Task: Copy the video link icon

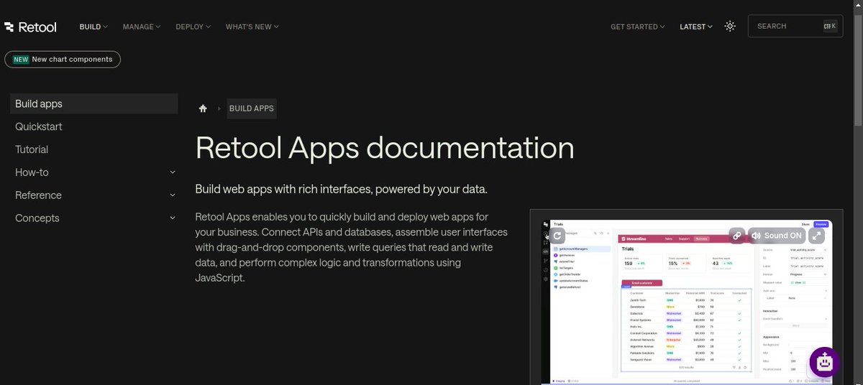Action: 736,235
